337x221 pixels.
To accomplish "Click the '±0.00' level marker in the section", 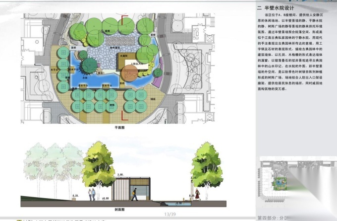I will point(105,198).
